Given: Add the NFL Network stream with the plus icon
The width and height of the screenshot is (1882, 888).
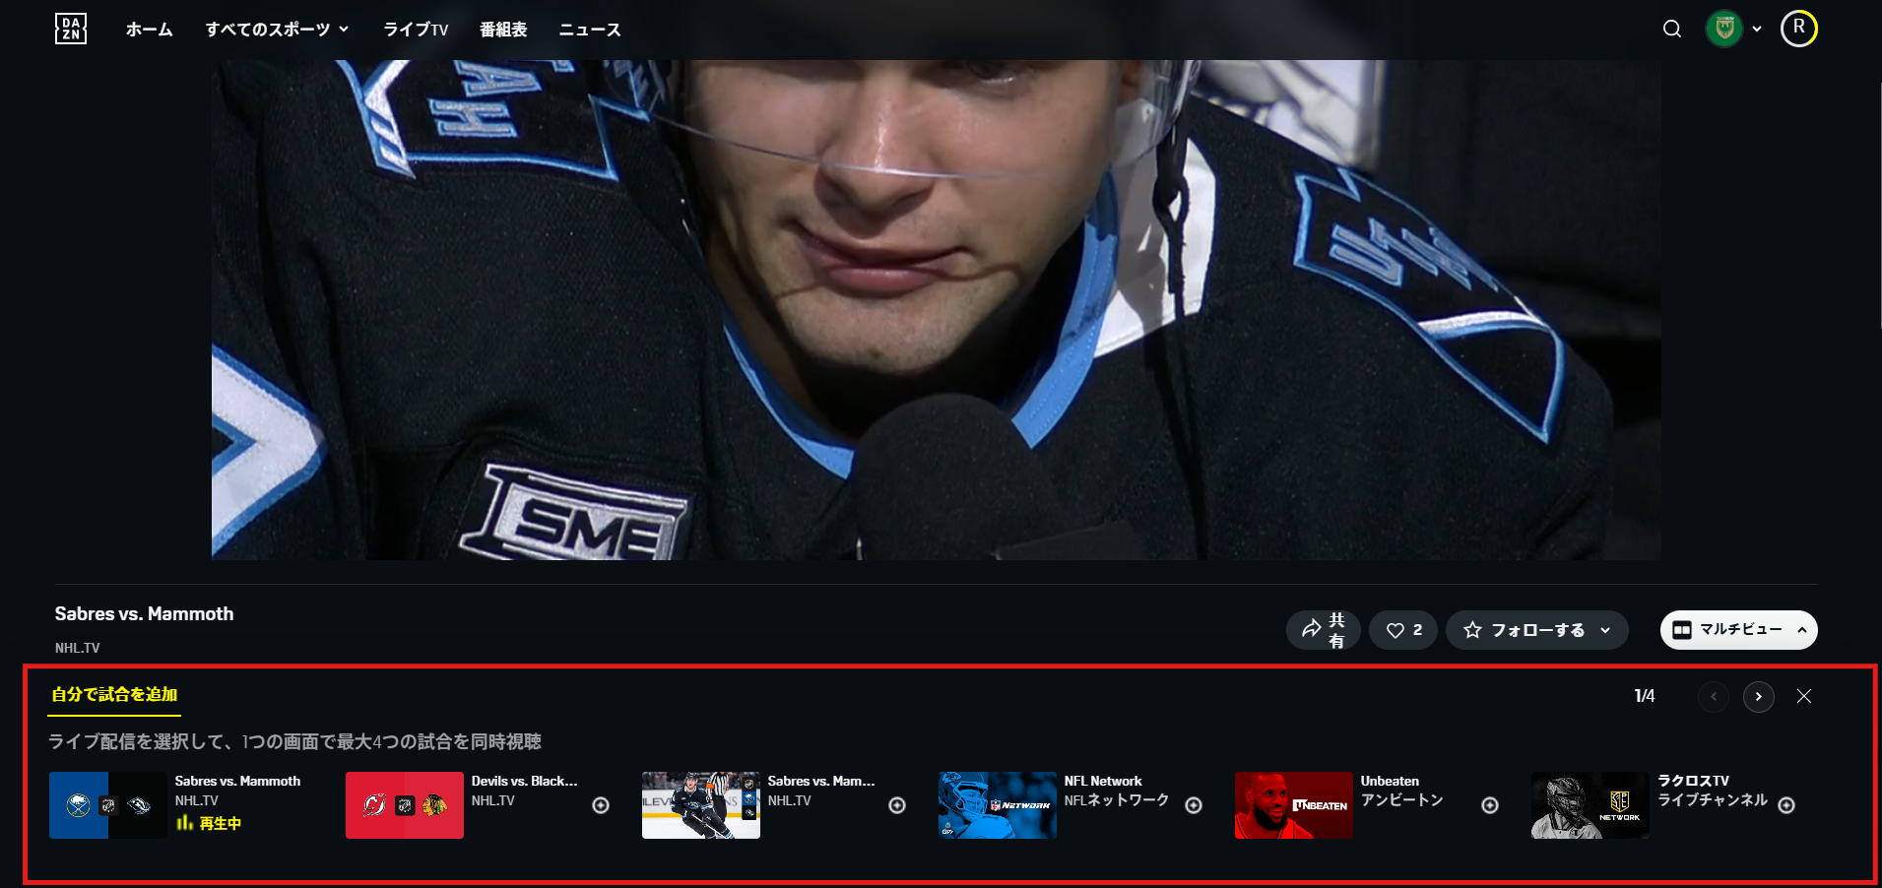Looking at the screenshot, I should (x=1195, y=805).
